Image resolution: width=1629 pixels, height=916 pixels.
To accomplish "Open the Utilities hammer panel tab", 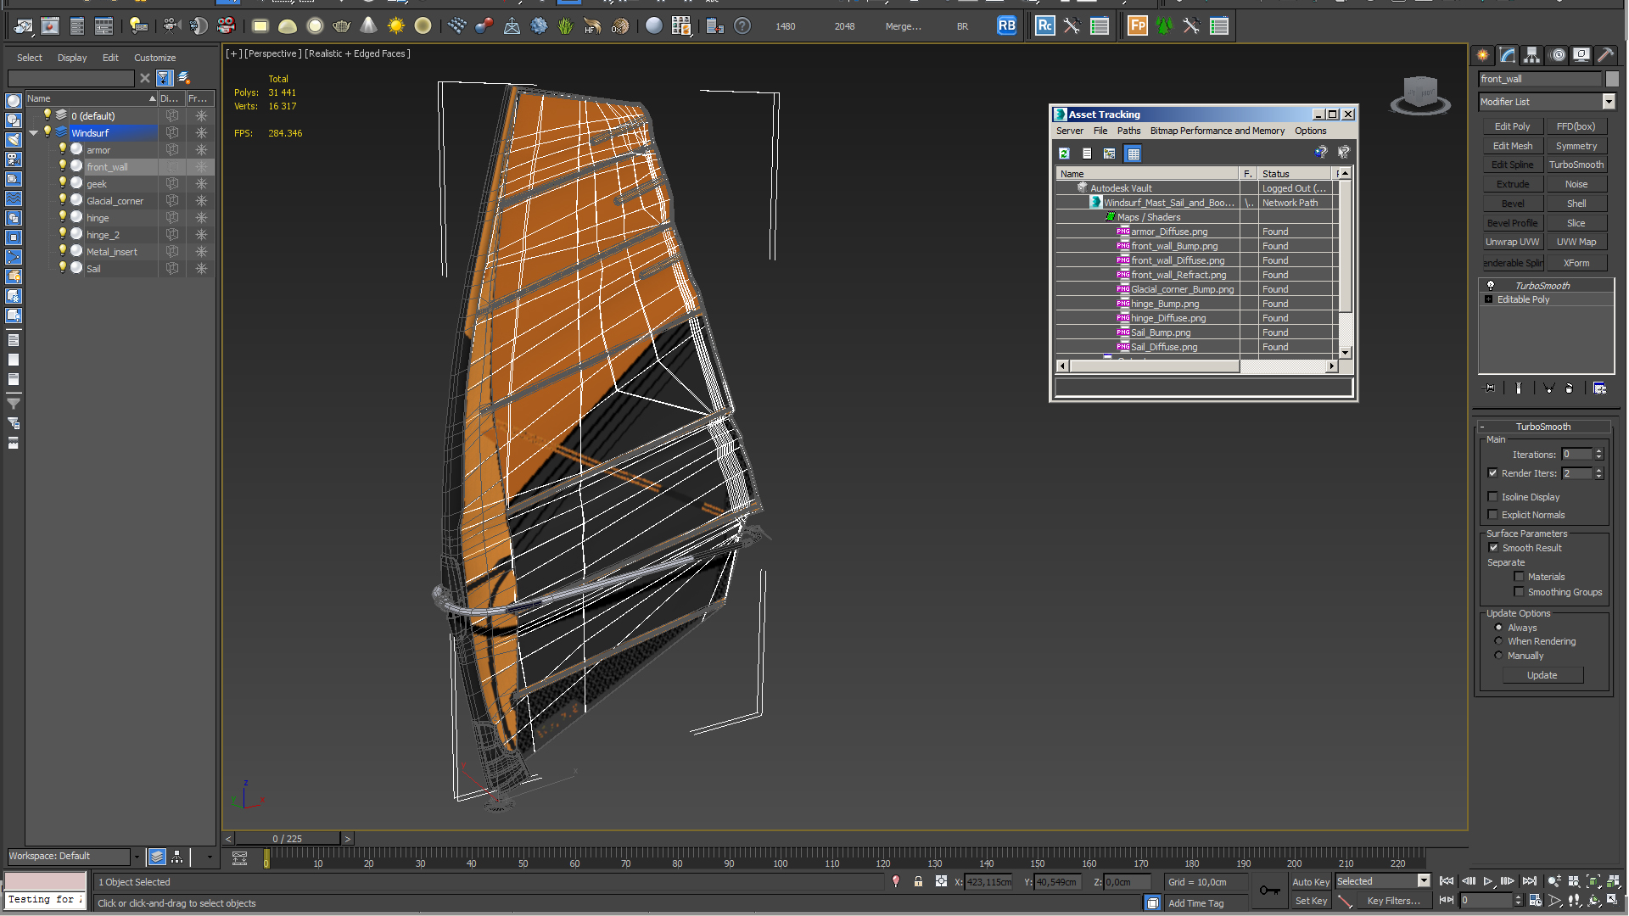I will point(1606,55).
